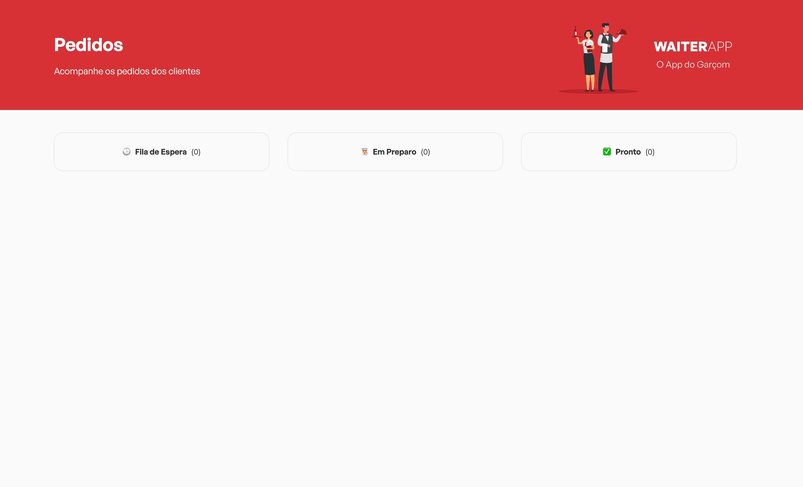Click the wine bottle on the waitress tray
The width and height of the screenshot is (803, 487).
pyautogui.click(x=576, y=32)
